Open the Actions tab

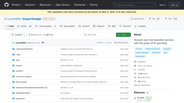84,26
